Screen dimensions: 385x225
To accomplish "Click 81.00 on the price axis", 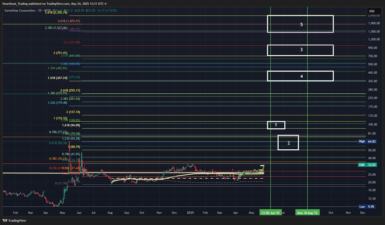I will (372, 134).
